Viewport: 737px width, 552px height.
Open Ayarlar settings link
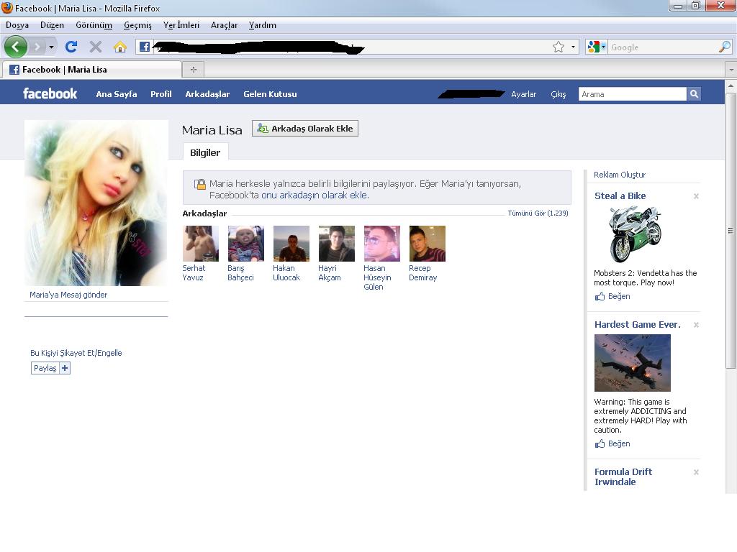[524, 94]
